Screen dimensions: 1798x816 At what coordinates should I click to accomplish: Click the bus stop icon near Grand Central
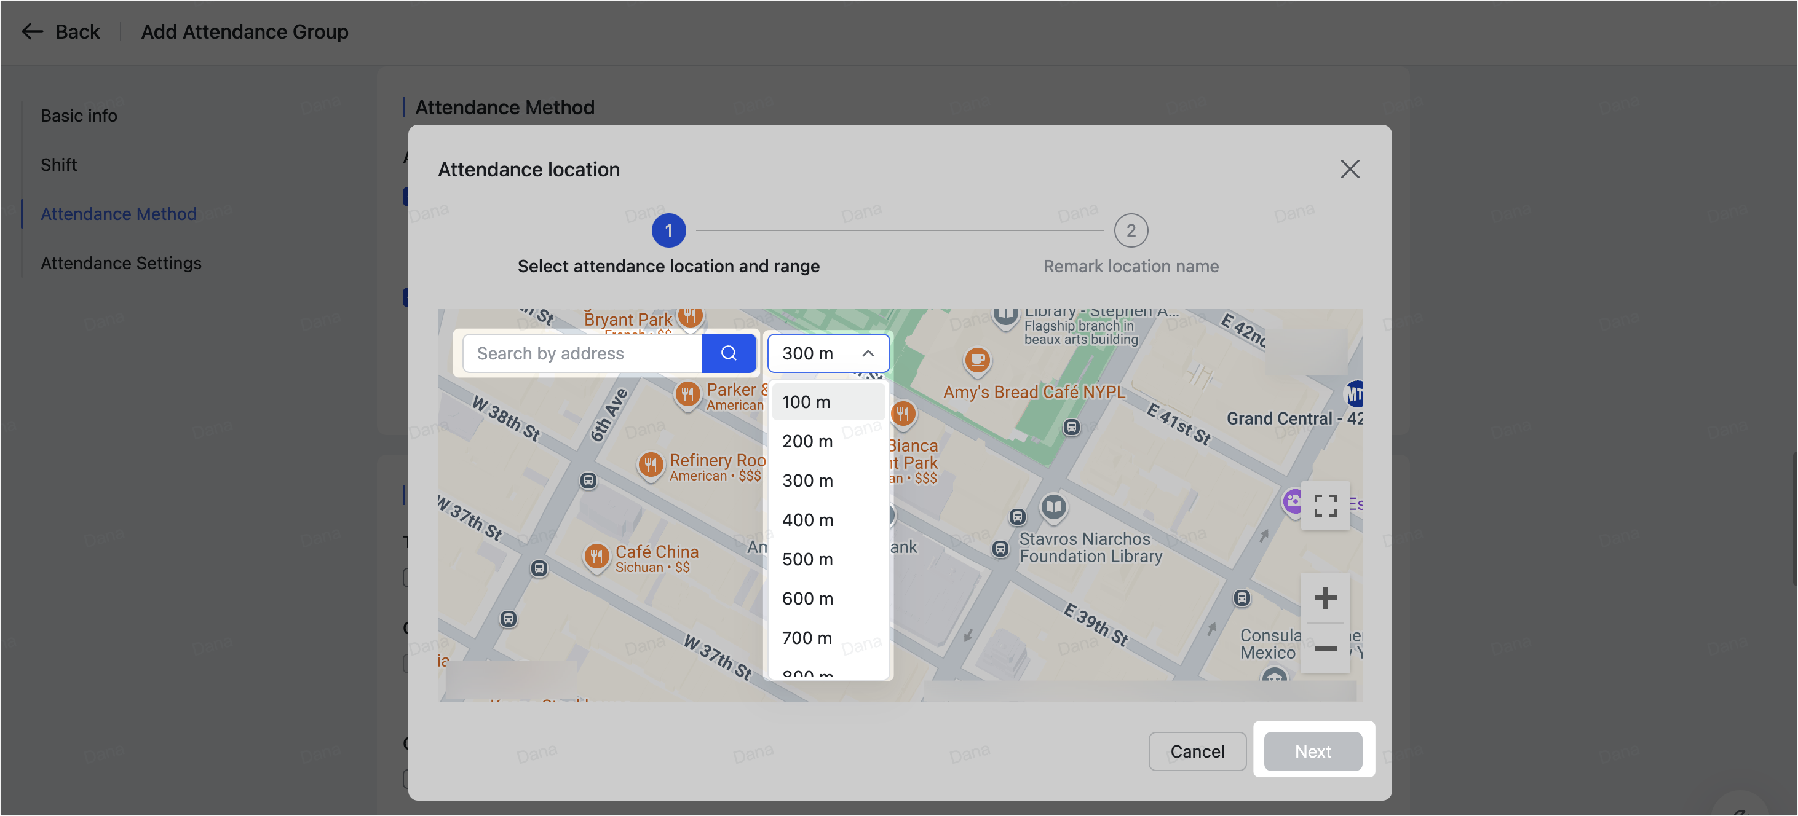click(1070, 428)
